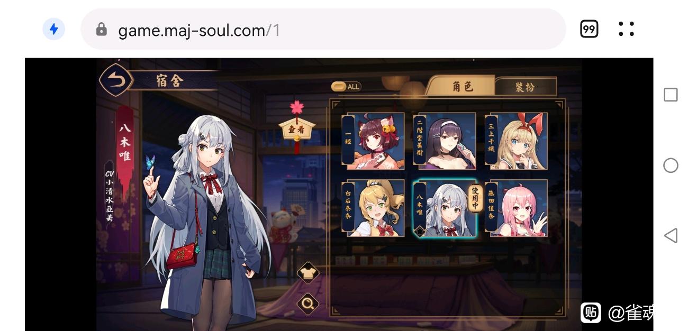Tap the browser lightning bolt icon
Viewport: 688px width, 331px height.
(54, 29)
